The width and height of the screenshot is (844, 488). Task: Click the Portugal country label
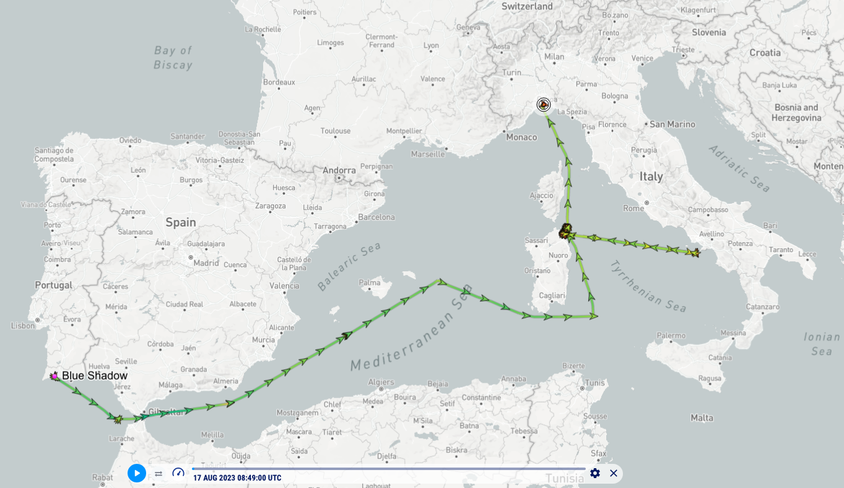point(54,285)
